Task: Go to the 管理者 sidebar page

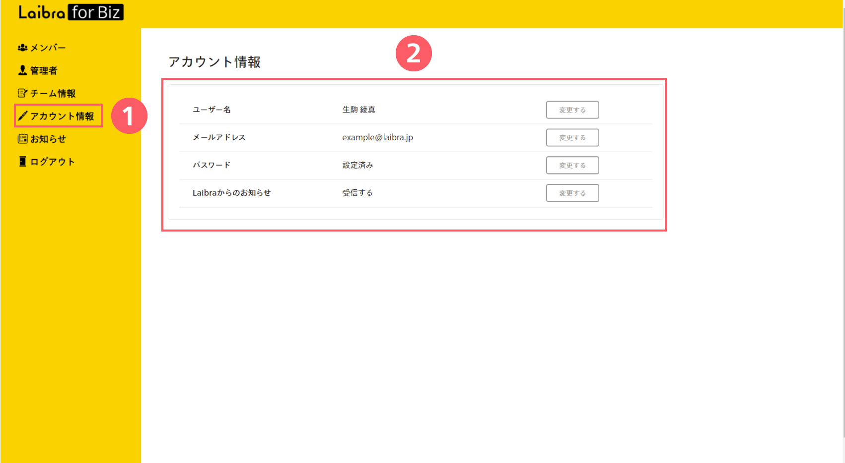Action: click(44, 70)
